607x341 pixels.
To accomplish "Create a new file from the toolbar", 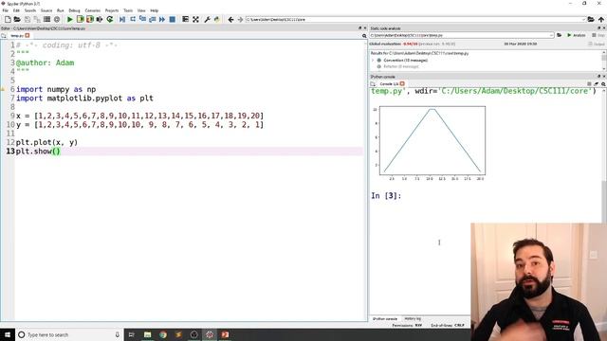I will (8, 19).
